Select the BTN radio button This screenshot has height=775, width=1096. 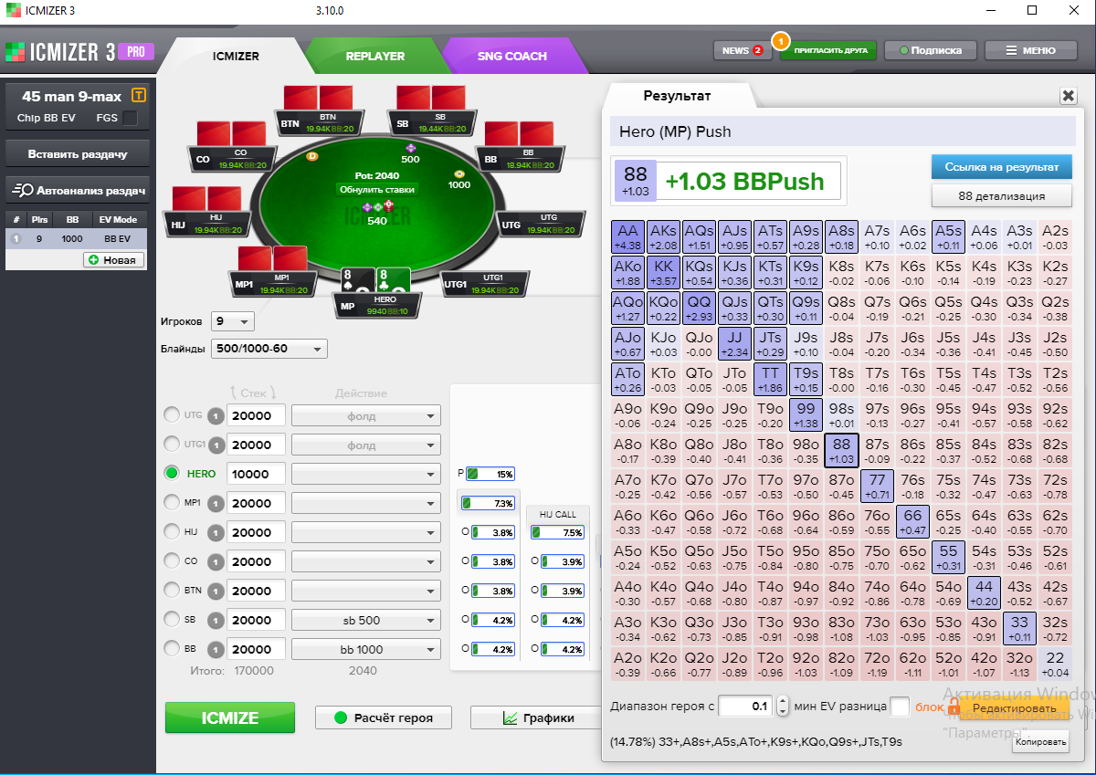(x=172, y=591)
